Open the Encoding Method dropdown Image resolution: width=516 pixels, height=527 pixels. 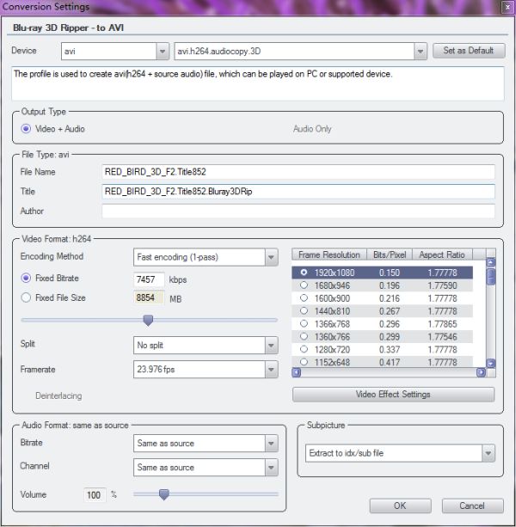click(206, 257)
